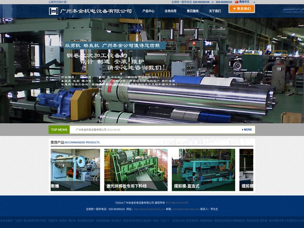Click phone number 020-66356109
The image size is (304, 228).
point(201,2)
